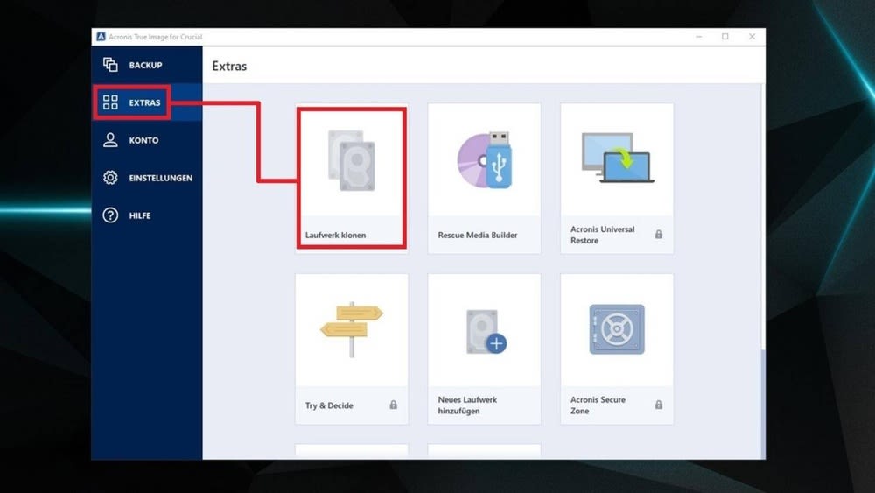Close the Acronis window

point(752,37)
